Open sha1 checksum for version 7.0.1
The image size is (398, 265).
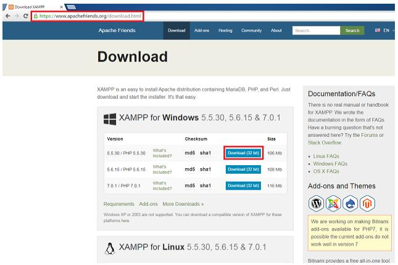pos(205,185)
